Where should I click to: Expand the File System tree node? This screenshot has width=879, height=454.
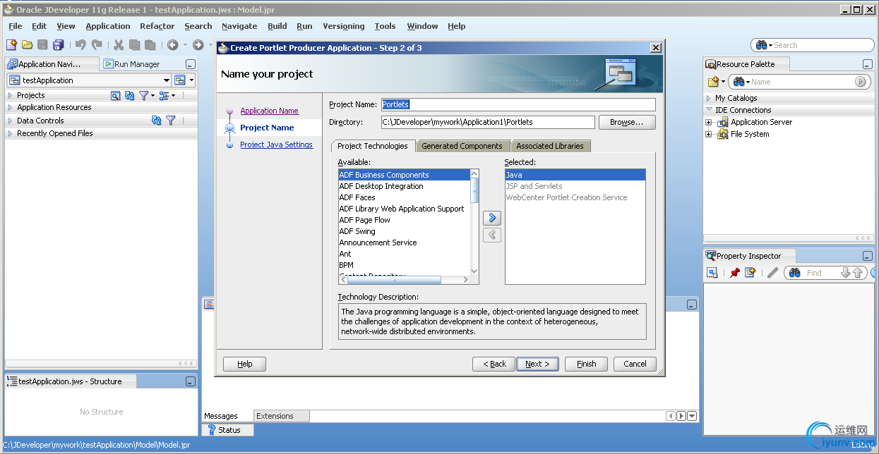709,134
